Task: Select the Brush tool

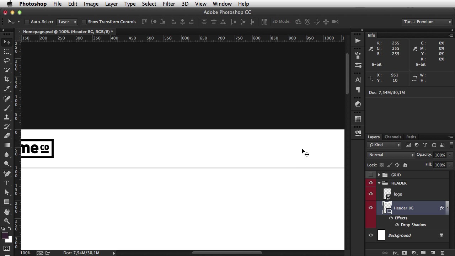Action: coord(7,108)
